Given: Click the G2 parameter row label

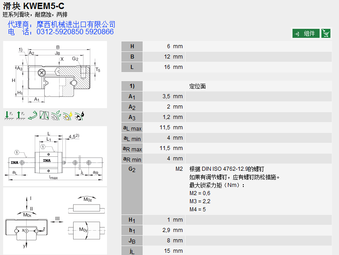Looking at the screenshot, I should coord(132,169).
